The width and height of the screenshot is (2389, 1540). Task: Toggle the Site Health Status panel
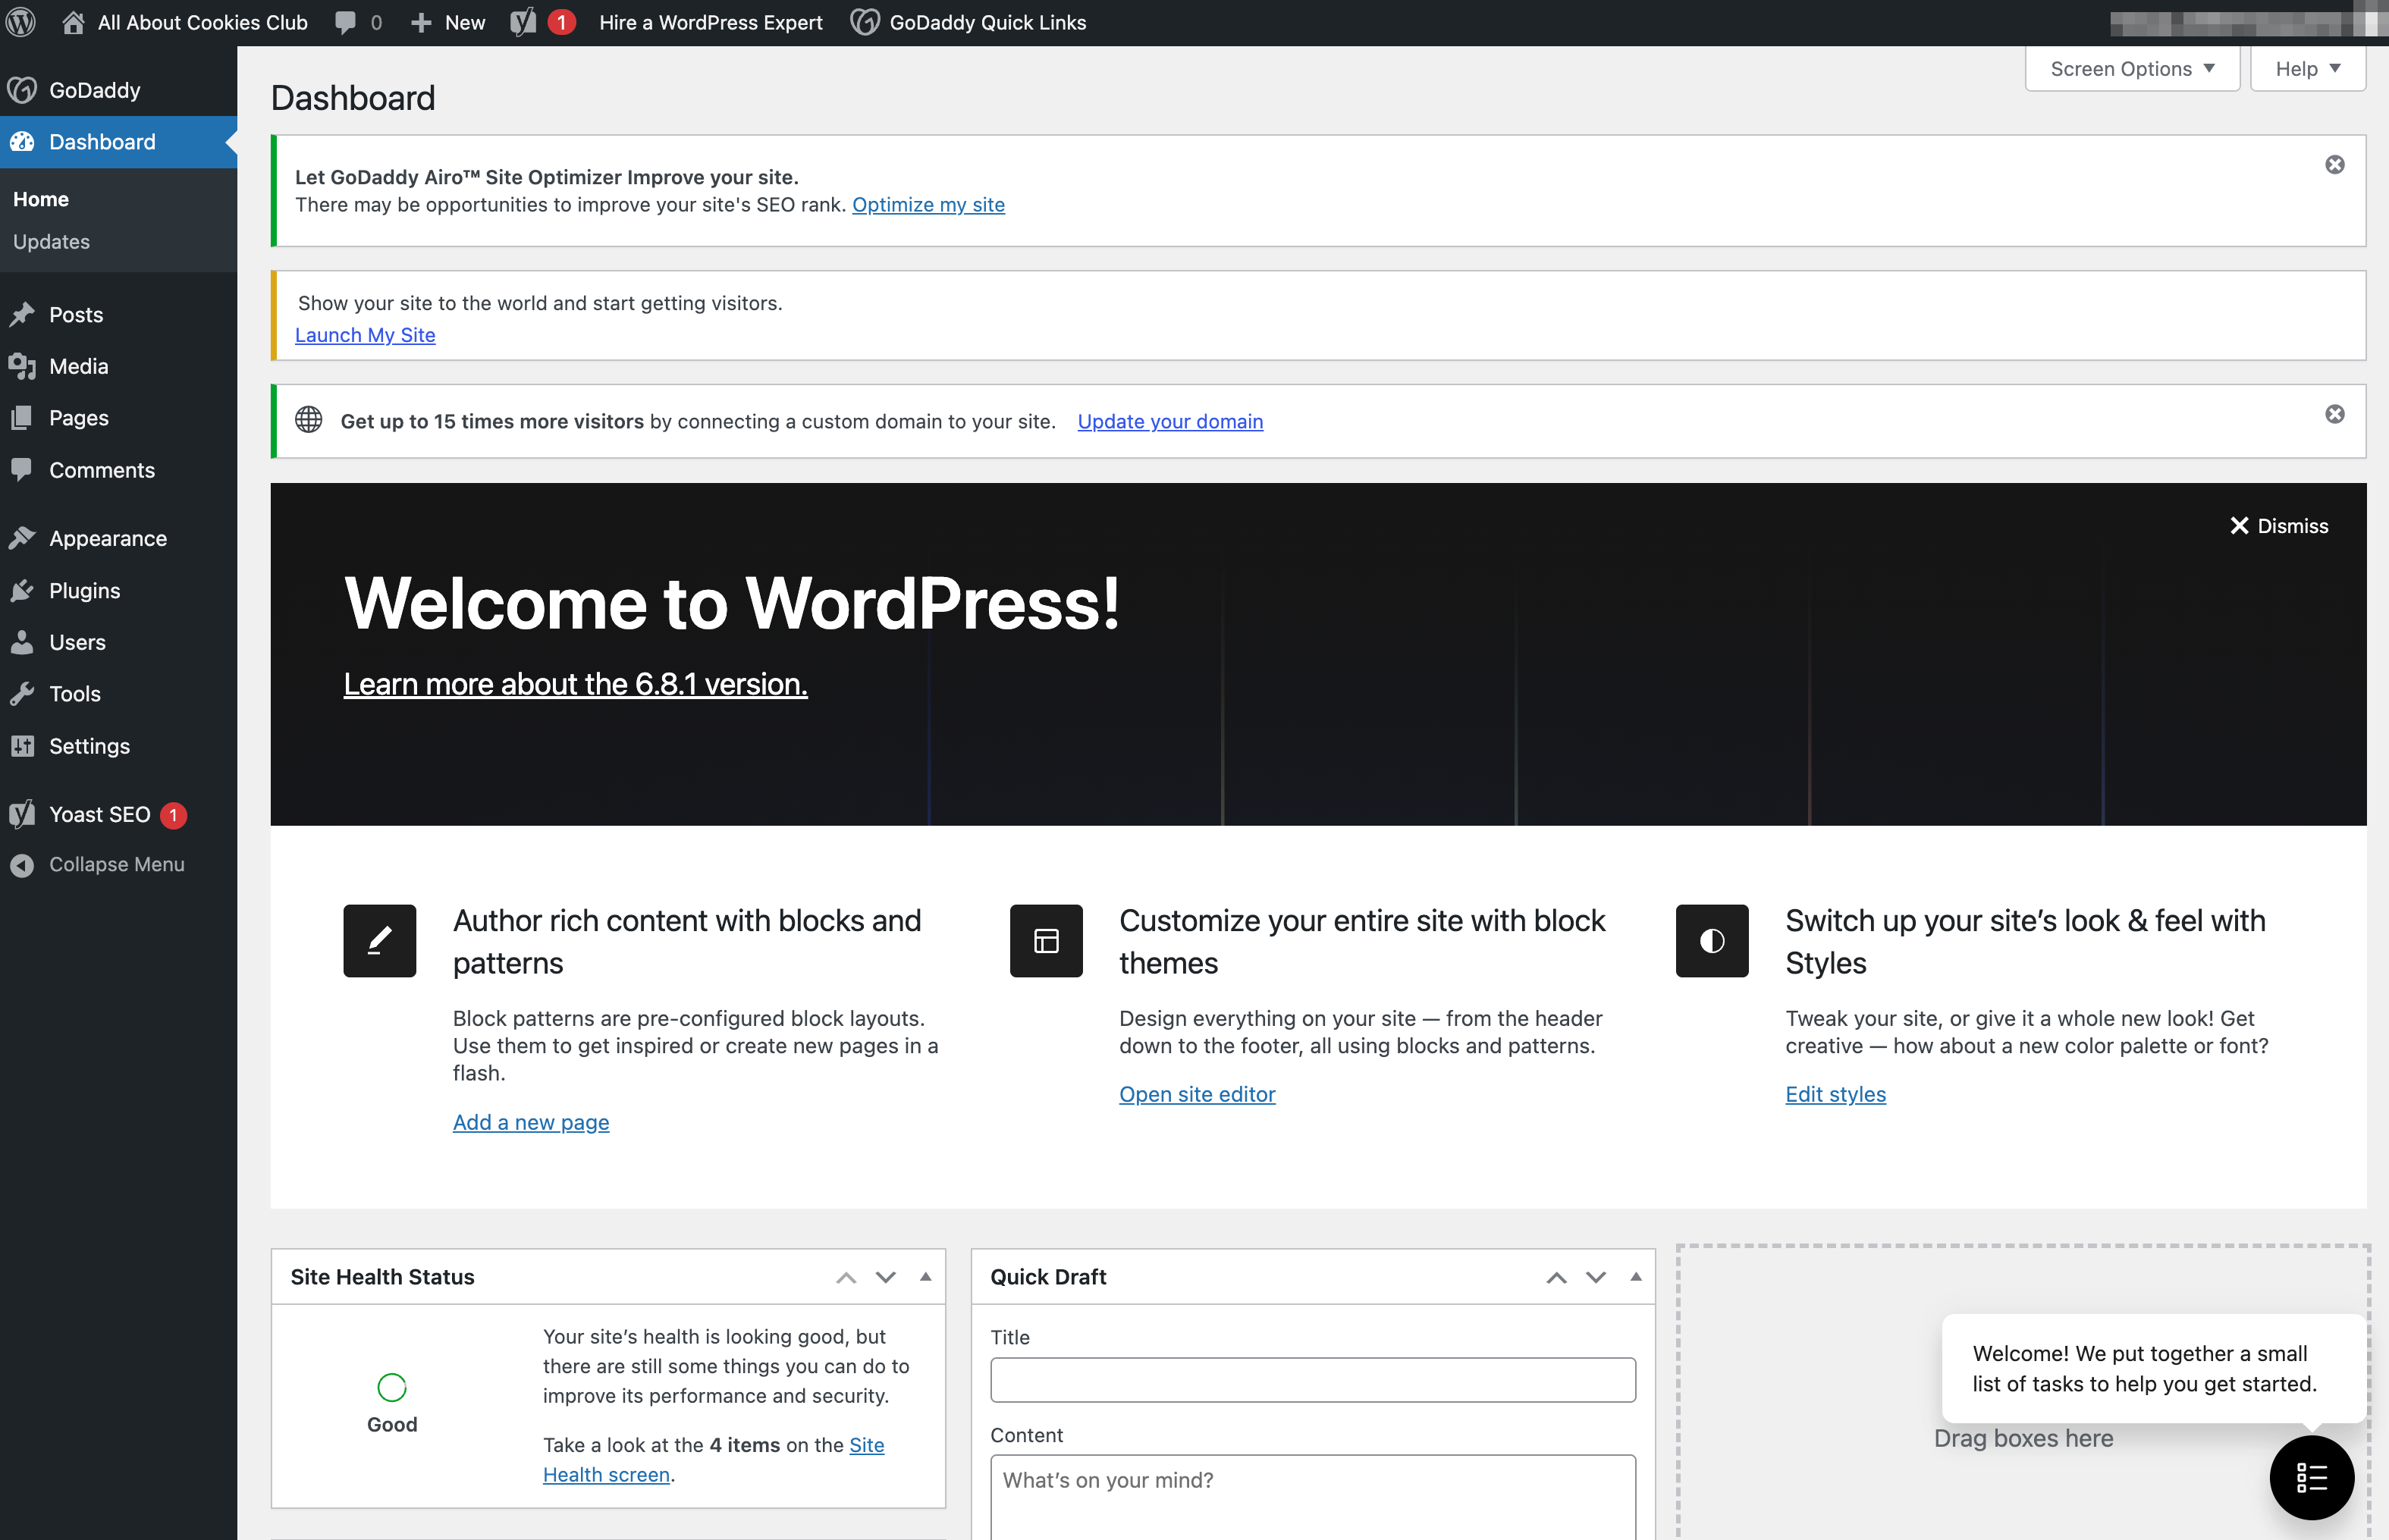(925, 1277)
